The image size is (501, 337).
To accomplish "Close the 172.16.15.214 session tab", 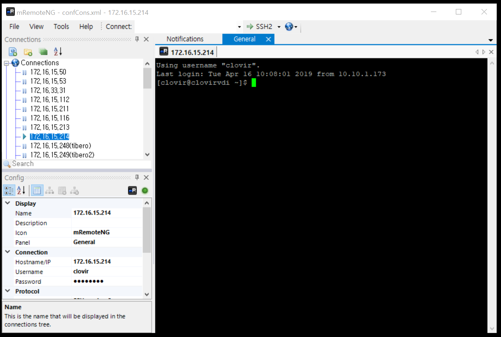I will click(x=491, y=52).
